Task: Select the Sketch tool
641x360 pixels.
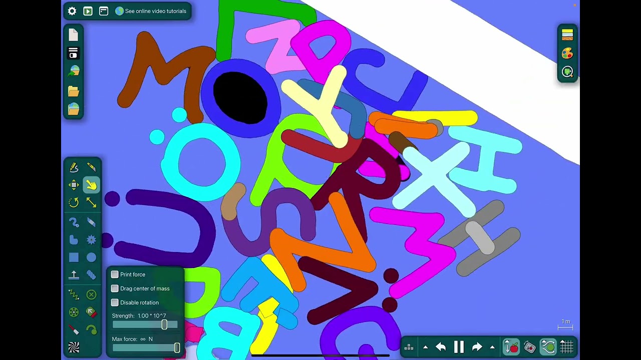Action: 74,167
